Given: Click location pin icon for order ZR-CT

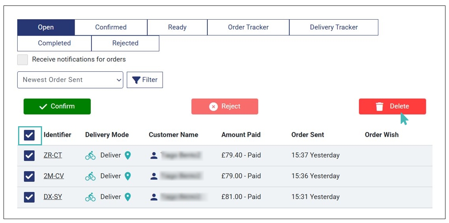Looking at the screenshot, I should pos(128,156).
